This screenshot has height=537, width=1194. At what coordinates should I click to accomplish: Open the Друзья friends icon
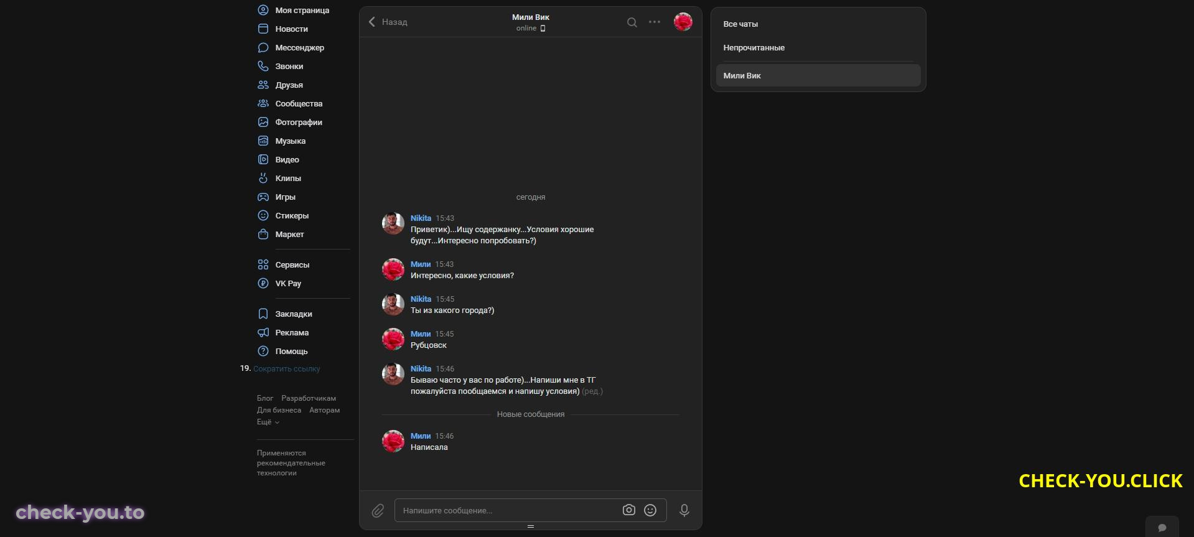coord(263,85)
